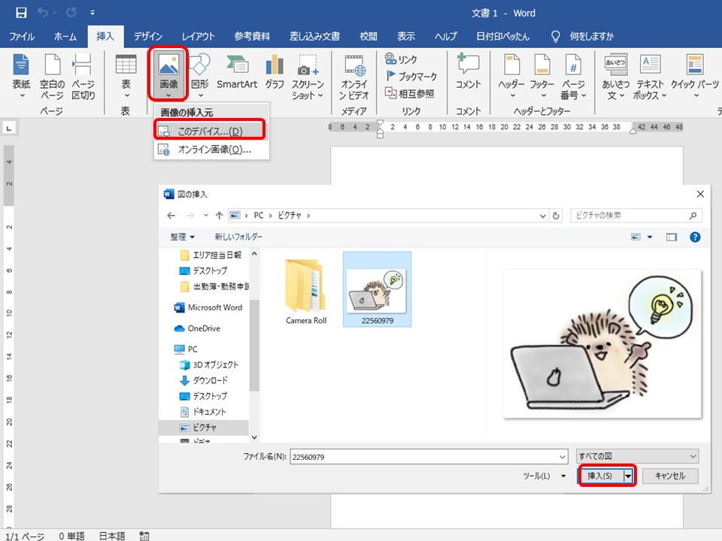Click the キャンセル button
Viewport: 722px width, 541px height.
click(x=670, y=476)
